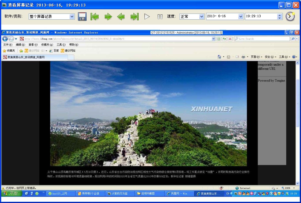
Task: Click the clock icon in toolbar
Action: (x=290, y=17)
